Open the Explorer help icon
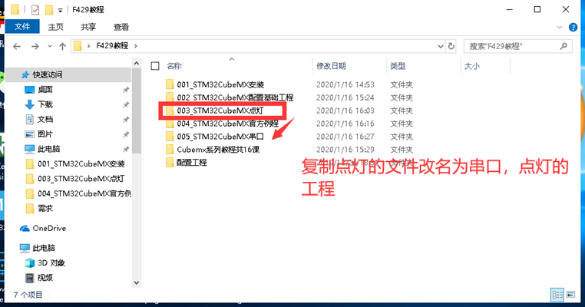 click(573, 27)
